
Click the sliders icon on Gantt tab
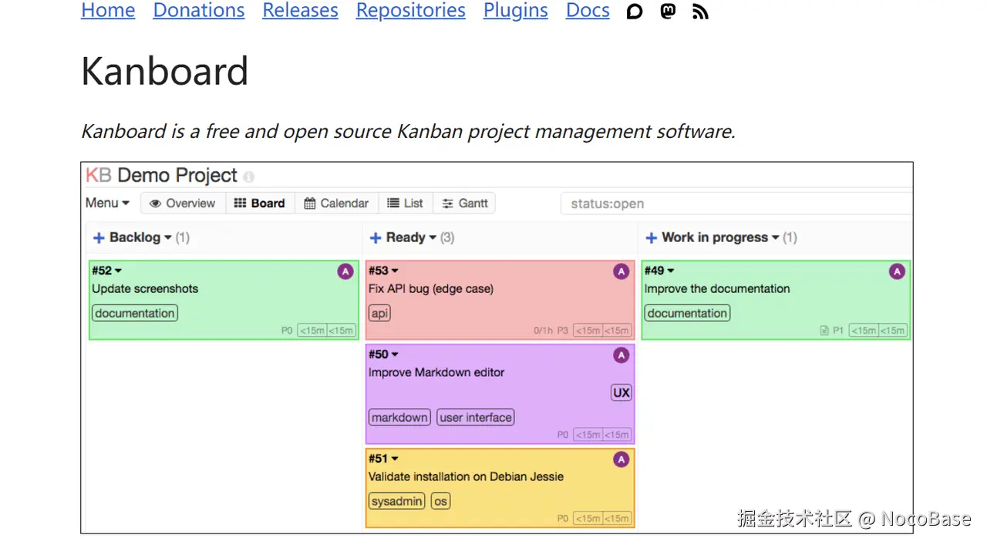(447, 204)
